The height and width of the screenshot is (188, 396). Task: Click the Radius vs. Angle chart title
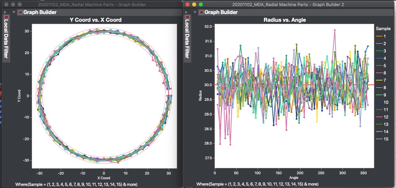tap(285, 20)
